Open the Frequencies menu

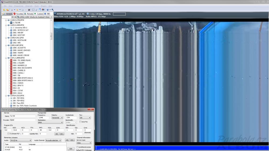[x=19, y=6]
